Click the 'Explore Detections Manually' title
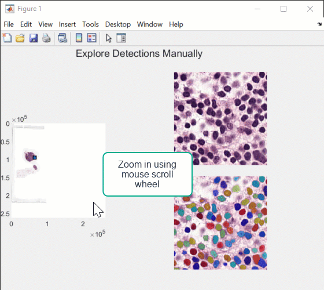The height and width of the screenshot is (290, 324). click(x=139, y=53)
